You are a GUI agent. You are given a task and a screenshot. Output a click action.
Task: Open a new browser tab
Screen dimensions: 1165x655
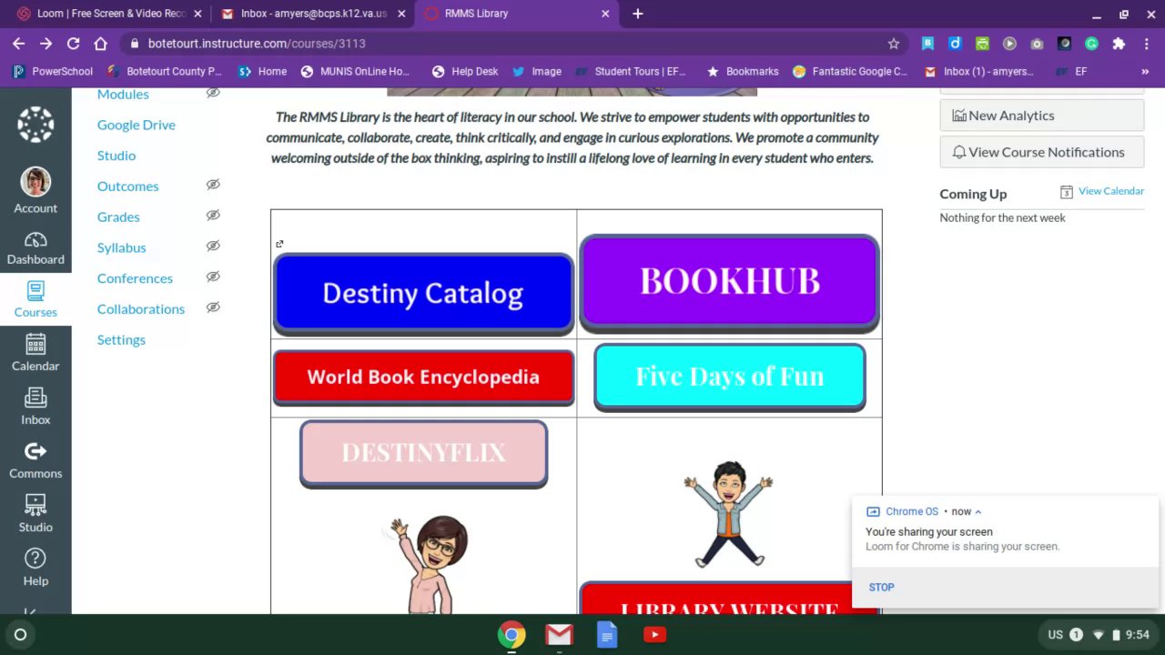pyautogui.click(x=637, y=14)
